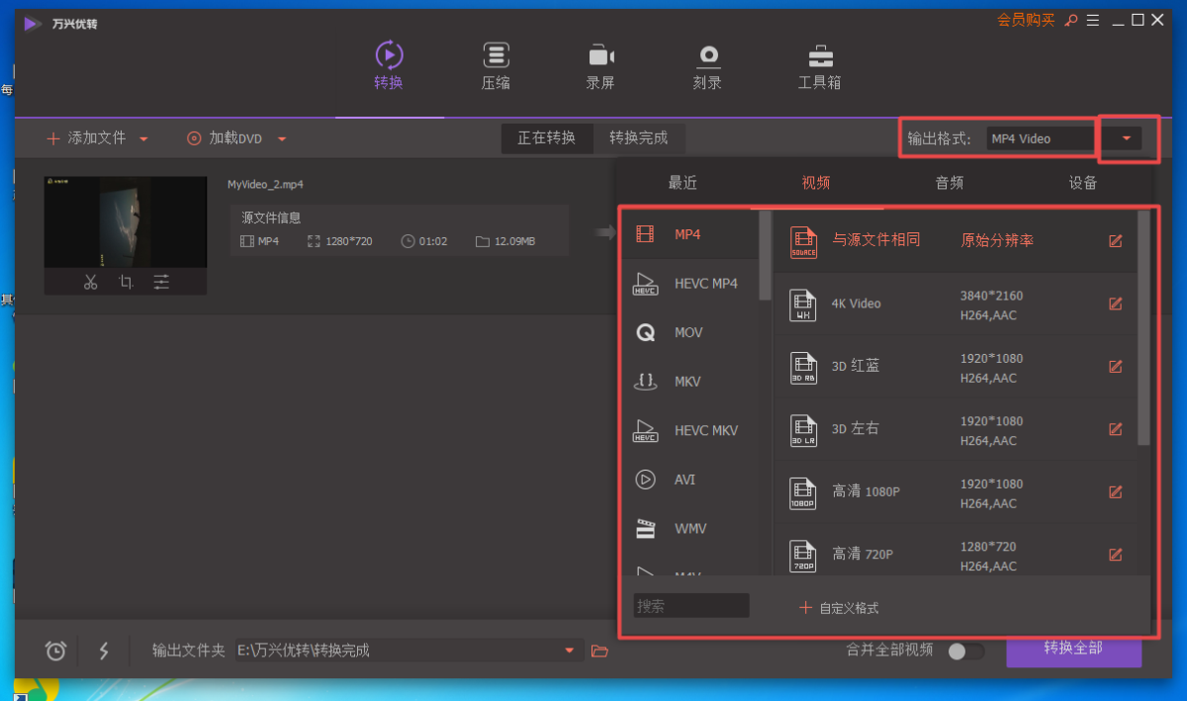This screenshot has width=1187, height=701.
Task: Click the lightning bolt acceleration icon
Action: pos(104,651)
